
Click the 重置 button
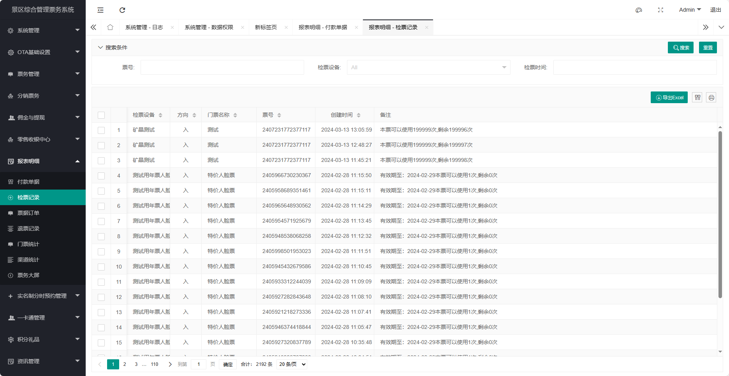click(x=708, y=47)
